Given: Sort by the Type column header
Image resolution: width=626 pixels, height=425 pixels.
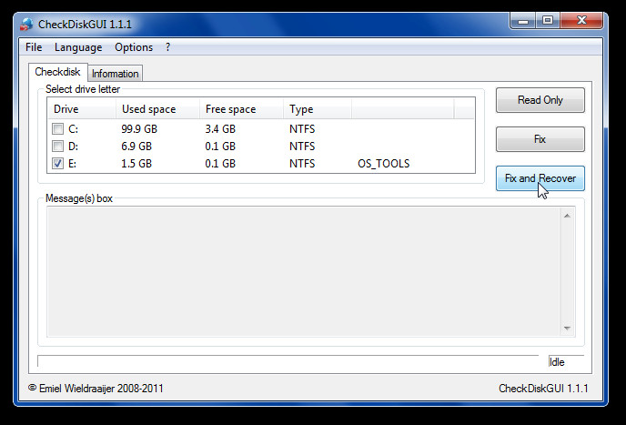Looking at the screenshot, I should pos(318,109).
